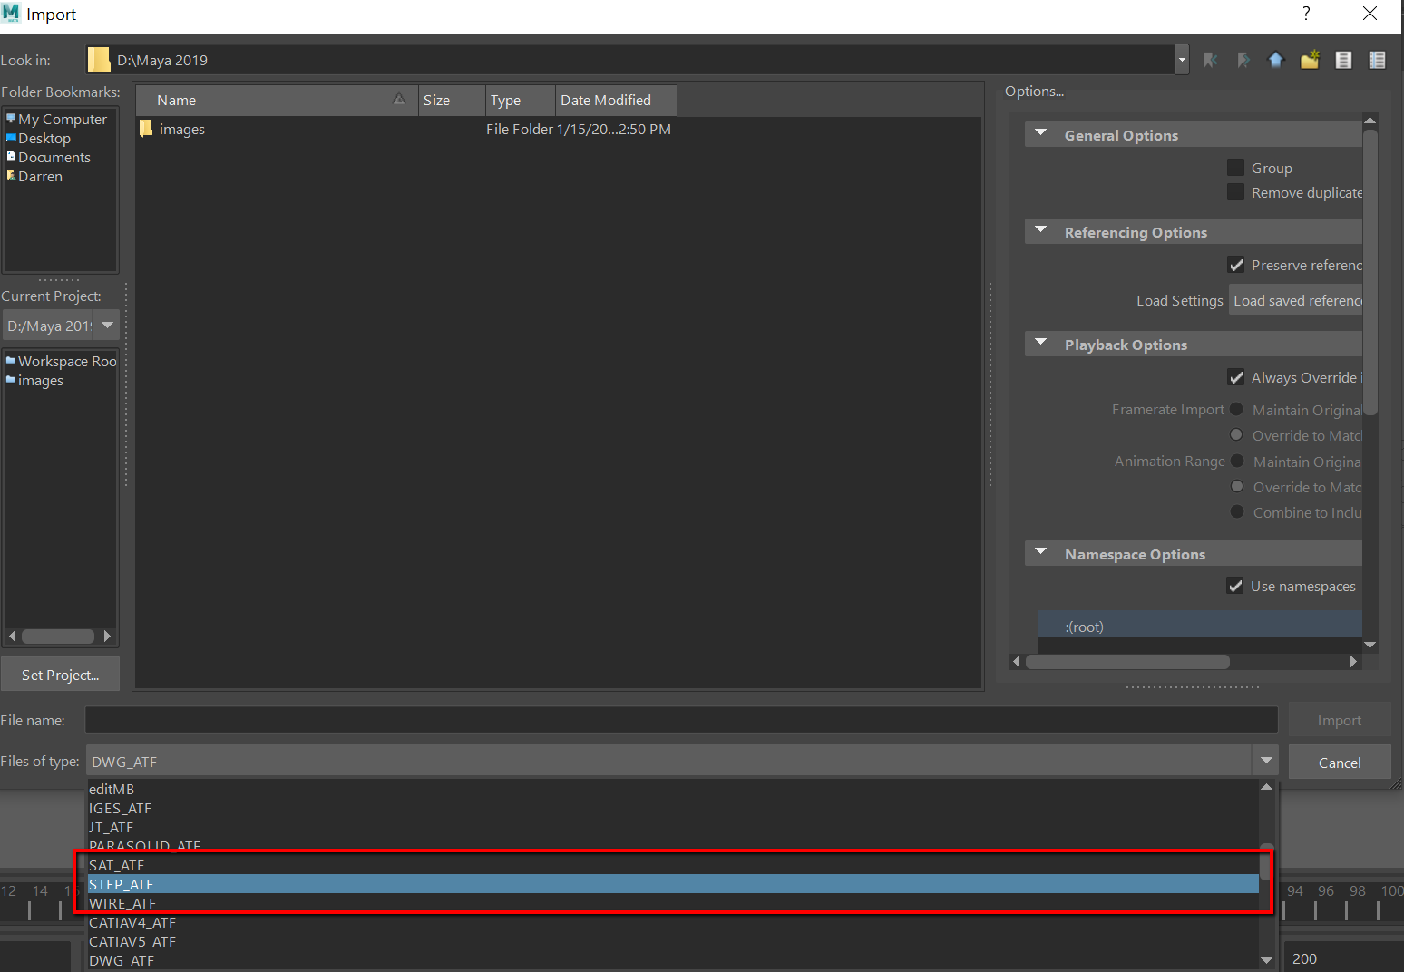Click the Forward bookmark navigation icon
The image size is (1404, 972).
1243,59
